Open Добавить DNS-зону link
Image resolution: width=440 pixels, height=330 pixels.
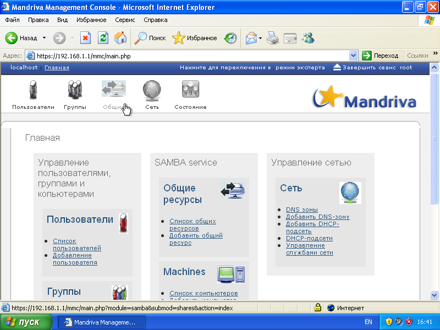[318, 217]
